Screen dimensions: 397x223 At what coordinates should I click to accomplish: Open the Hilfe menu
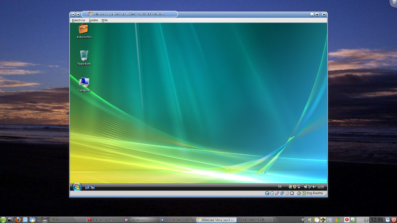coord(105,20)
